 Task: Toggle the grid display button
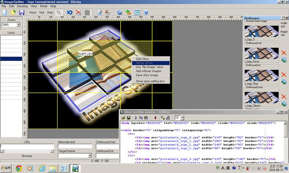pos(87,12)
